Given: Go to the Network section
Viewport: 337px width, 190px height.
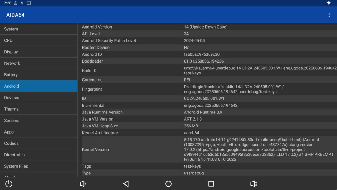Looking at the screenshot, I should pos(39,63).
